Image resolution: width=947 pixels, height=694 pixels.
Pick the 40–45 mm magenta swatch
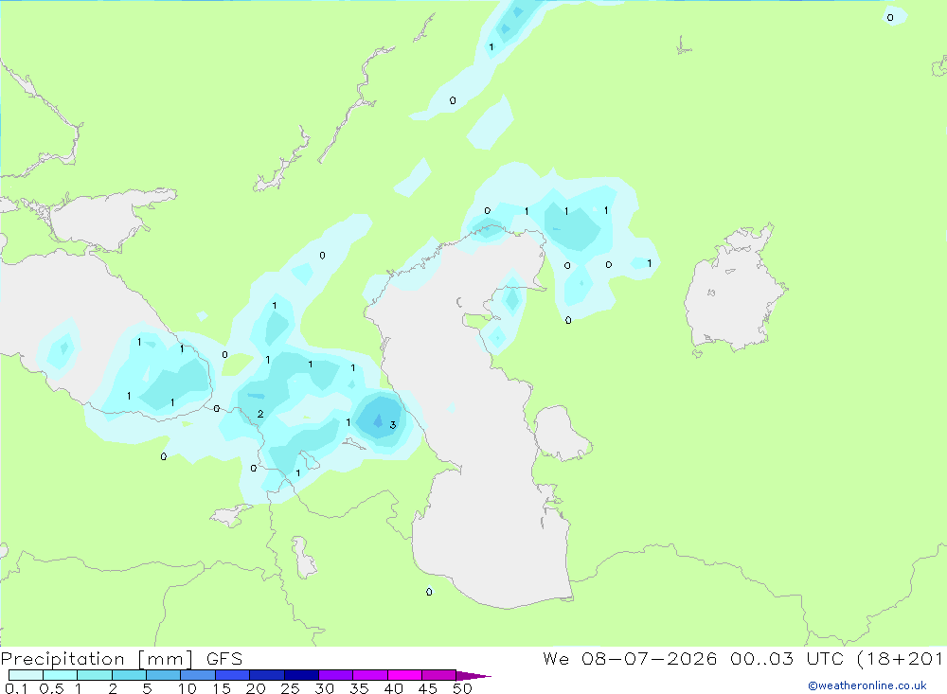click(404, 675)
